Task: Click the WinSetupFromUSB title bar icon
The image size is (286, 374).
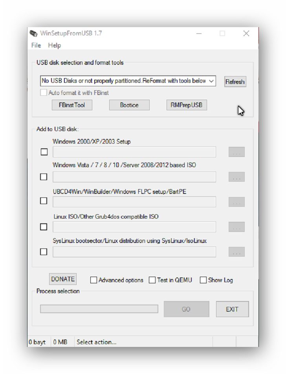Action: point(33,33)
